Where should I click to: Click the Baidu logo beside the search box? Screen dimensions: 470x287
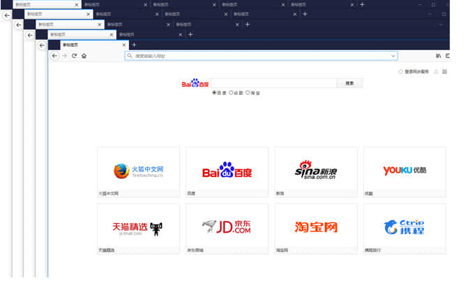coord(195,84)
